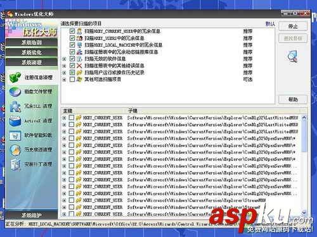The height and width of the screenshot is (237, 317).
Task: Open 注册信息清理 via its green cubes icon
Action: pyautogui.click(x=15, y=77)
